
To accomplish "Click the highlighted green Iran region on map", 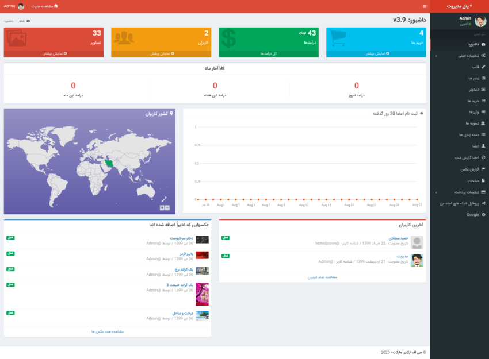I will click(108, 165).
